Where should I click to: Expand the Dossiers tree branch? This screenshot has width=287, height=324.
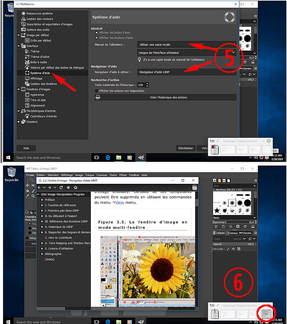[x=19, y=122]
